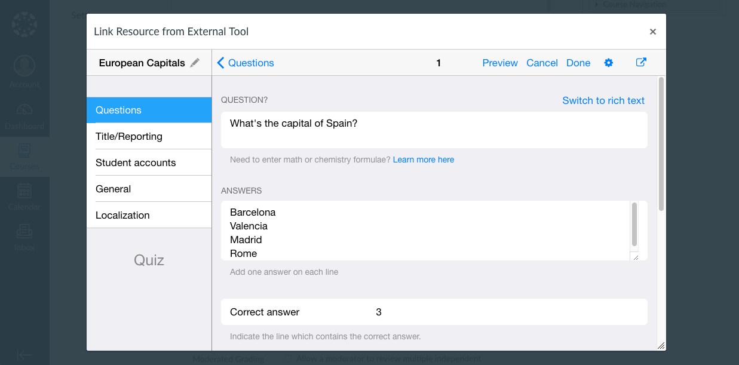Open quiz in new window icon

click(641, 62)
